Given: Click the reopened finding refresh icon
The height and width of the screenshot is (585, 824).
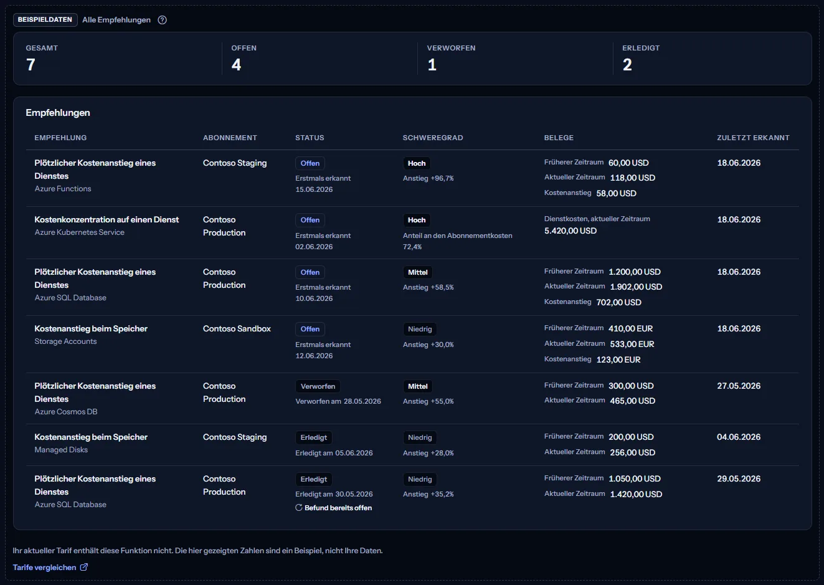Looking at the screenshot, I should [x=299, y=508].
